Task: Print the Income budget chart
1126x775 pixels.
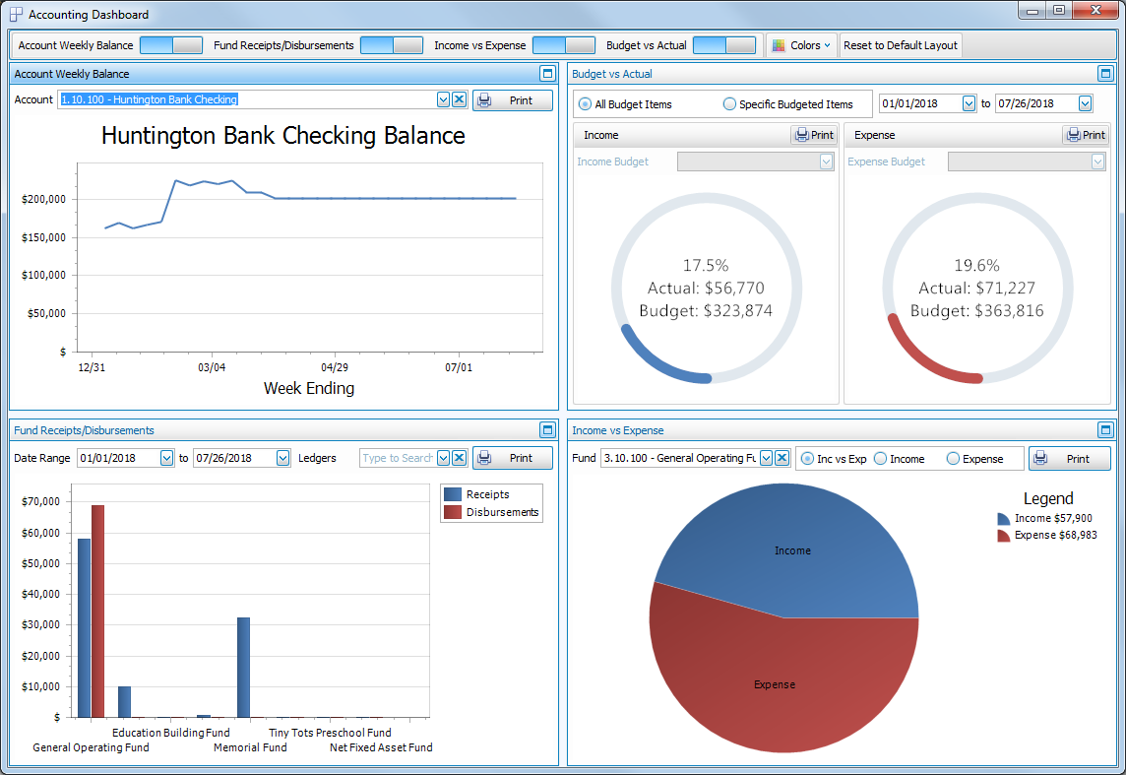Action: pos(814,135)
